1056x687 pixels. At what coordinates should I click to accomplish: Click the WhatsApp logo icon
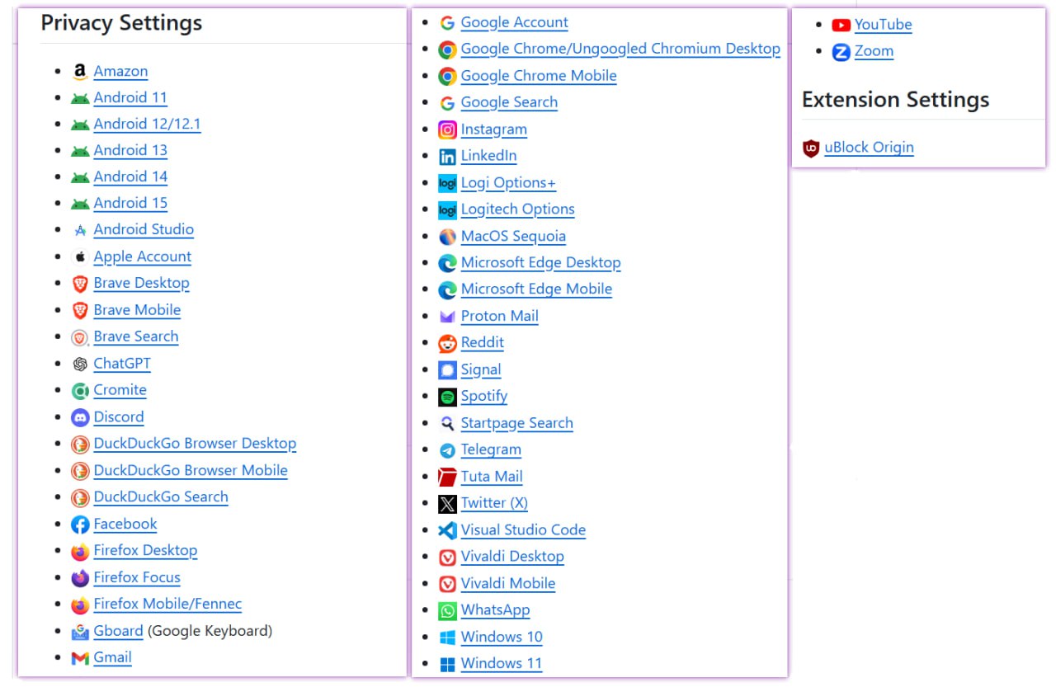click(x=447, y=610)
